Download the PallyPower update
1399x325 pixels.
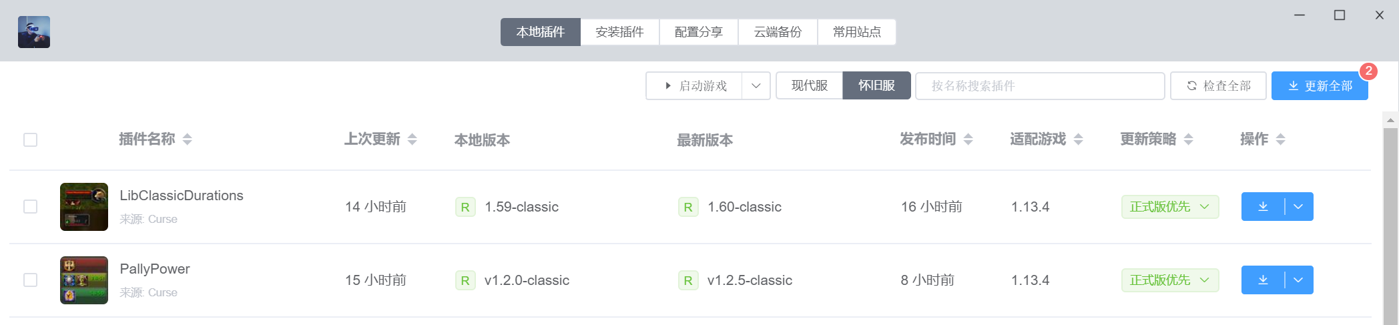1263,280
